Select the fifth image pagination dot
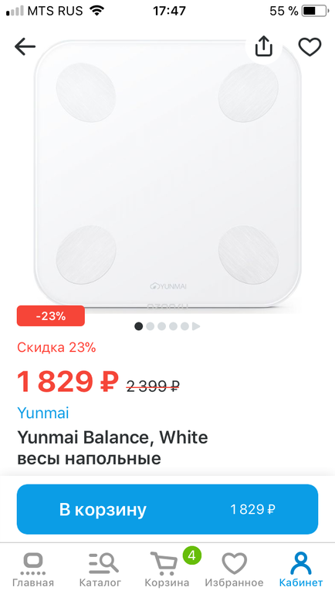This screenshot has height=594, width=335. [184, 326]
